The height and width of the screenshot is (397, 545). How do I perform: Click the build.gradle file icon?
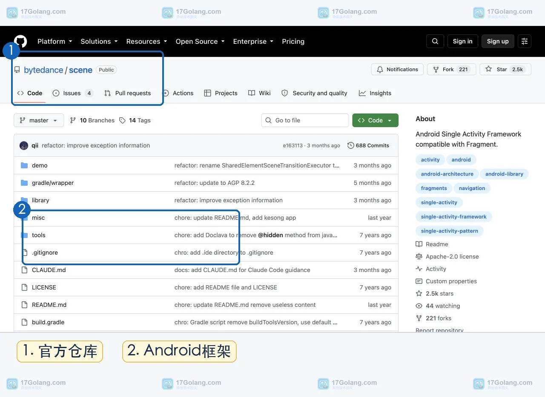click(24, 322)
